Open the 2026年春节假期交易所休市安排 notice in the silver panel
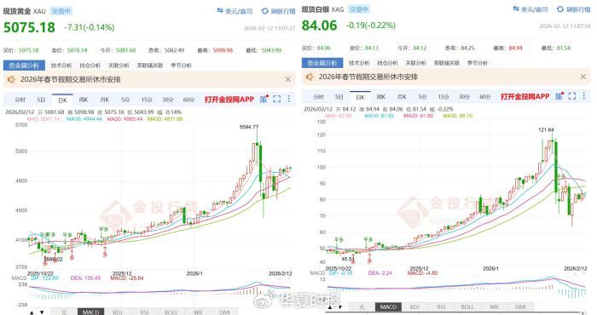 368,77
